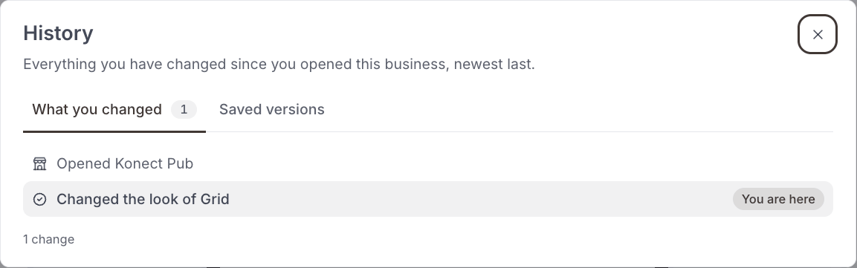Click the storefront icon beside Opened Konect Pub
The image size is (857, 268).
click(40, 164)
